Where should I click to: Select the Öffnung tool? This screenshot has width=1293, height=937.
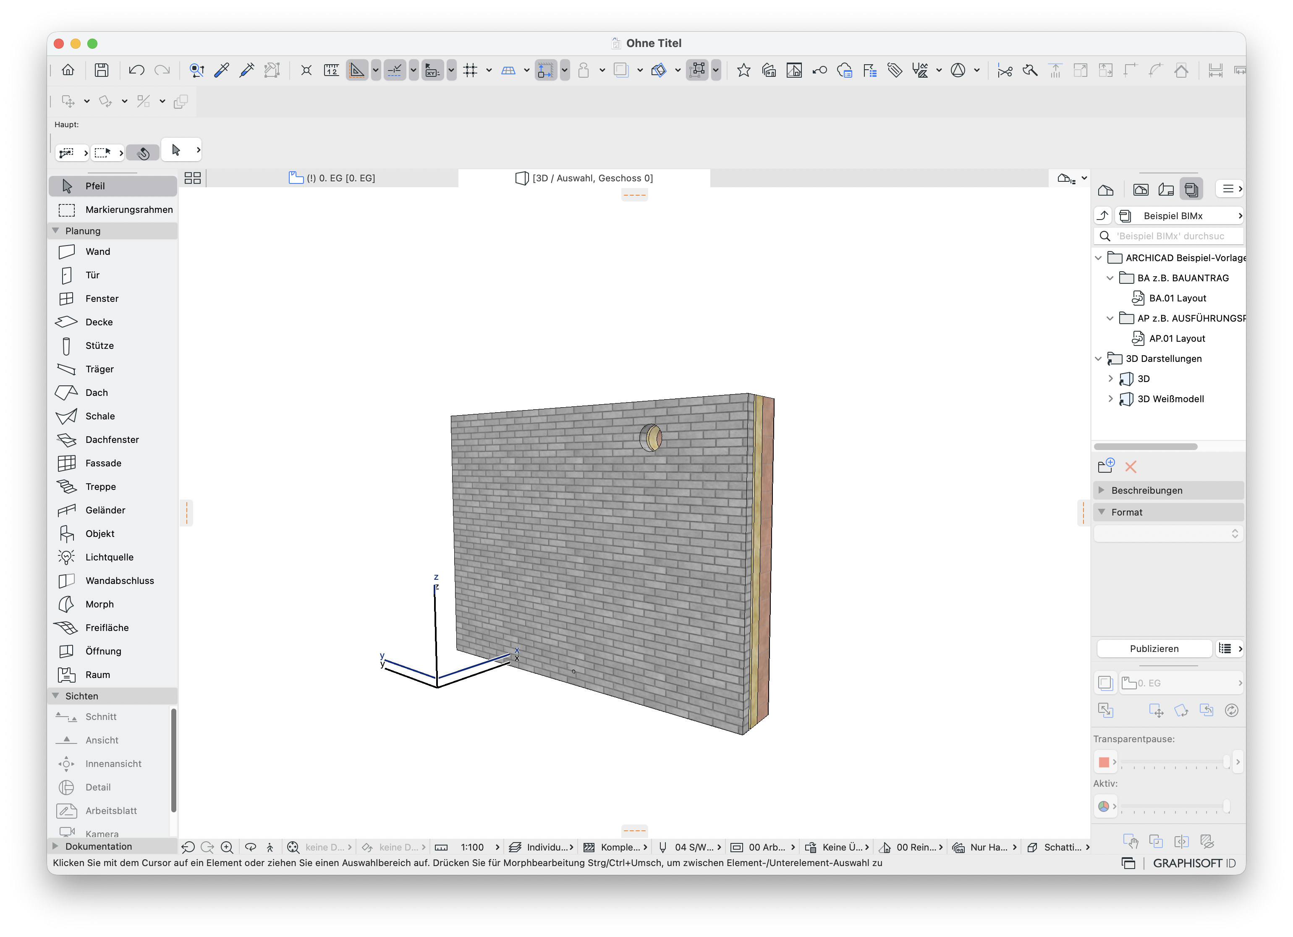(113, 651)
